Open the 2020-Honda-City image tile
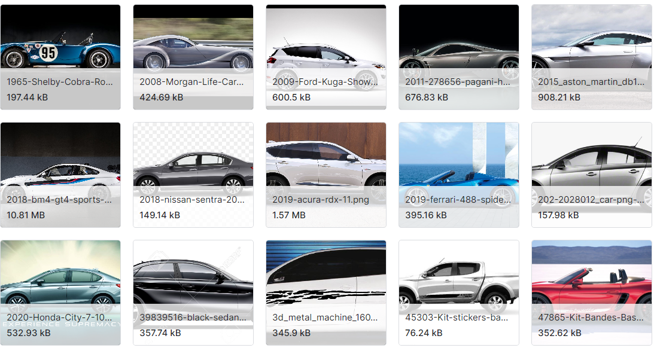This screenshot has height=354, width=654. [x=60, y=275]
